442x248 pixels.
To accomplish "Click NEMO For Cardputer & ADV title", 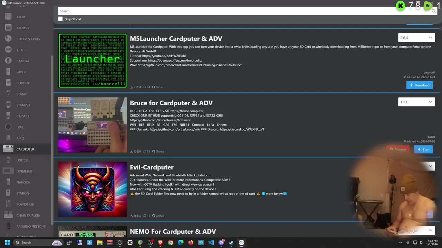I will click(173, 231).
